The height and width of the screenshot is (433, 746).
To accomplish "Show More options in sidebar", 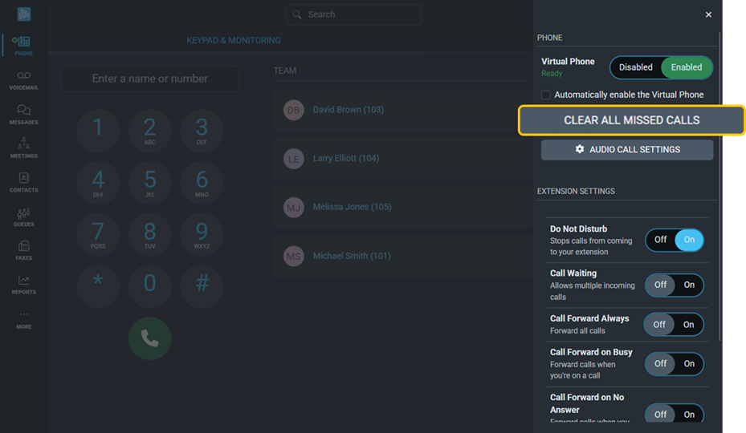I will [x=23, y=319].
